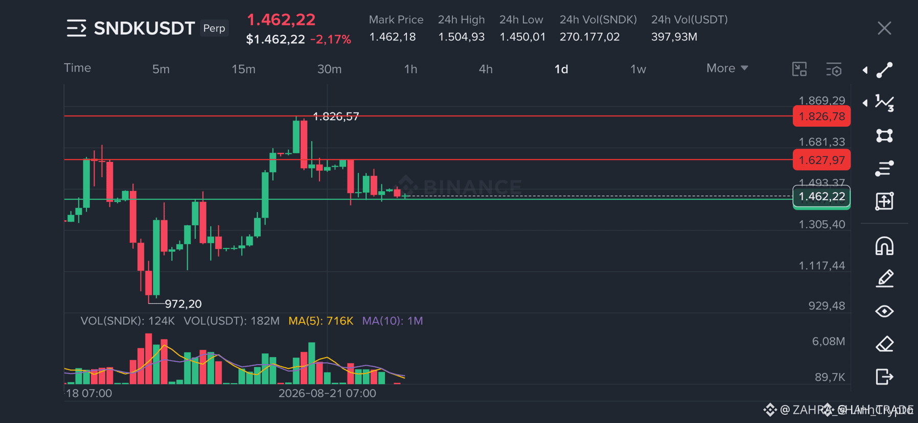This screenshot has width=918, height=423.
Task: Switch chart to 5m timeframe
Action: click(x=161, y=69)
